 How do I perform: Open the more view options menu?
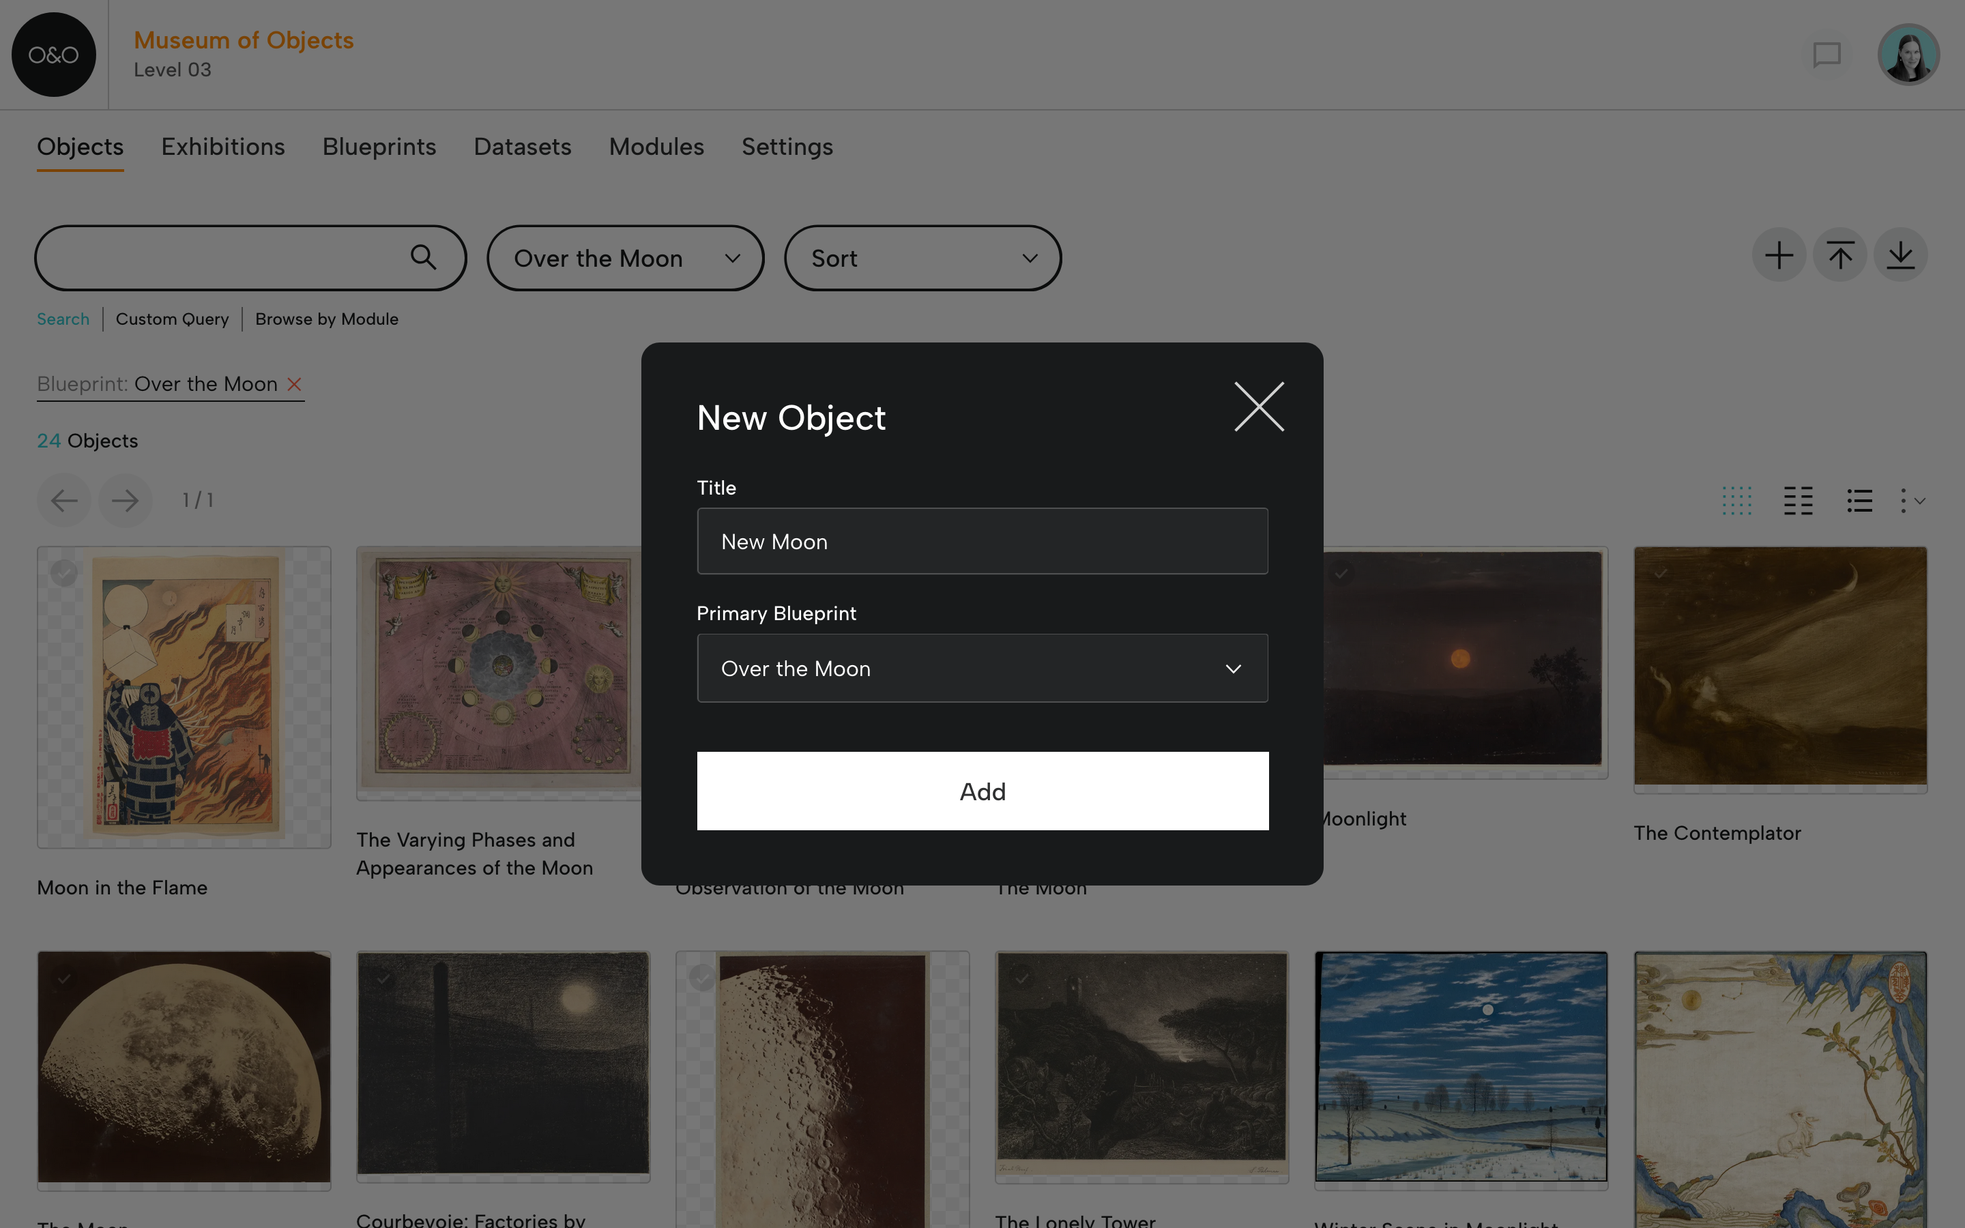[1912, 500]
